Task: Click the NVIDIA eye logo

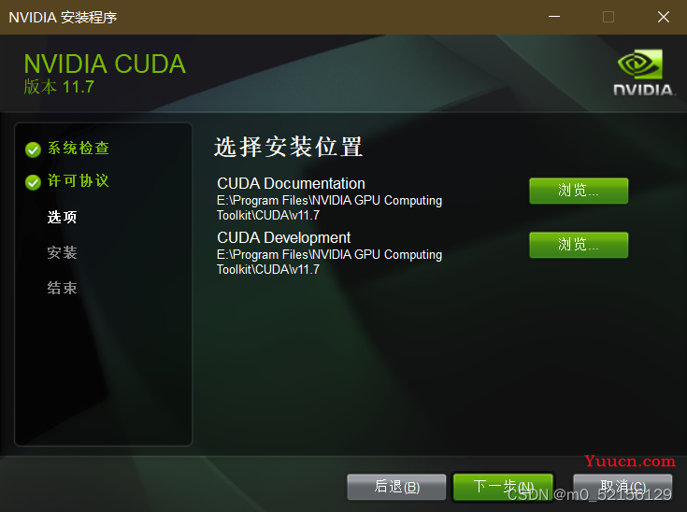Action: click(640, 64)
